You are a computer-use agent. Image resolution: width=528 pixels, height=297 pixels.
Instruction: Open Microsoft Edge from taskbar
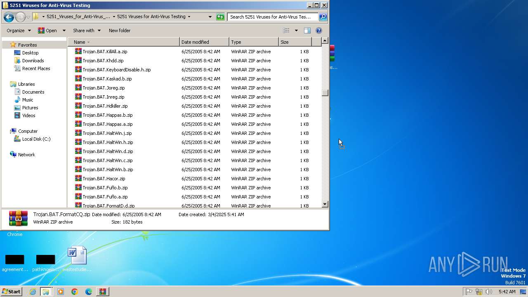88,292
